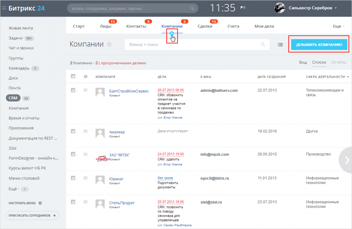The width and height of the screenshot is (352, 229).
Task: Switch to the Лиды tab
Action: point(106,26)
